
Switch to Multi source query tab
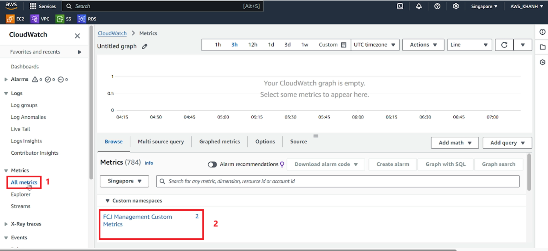(161, 142)
